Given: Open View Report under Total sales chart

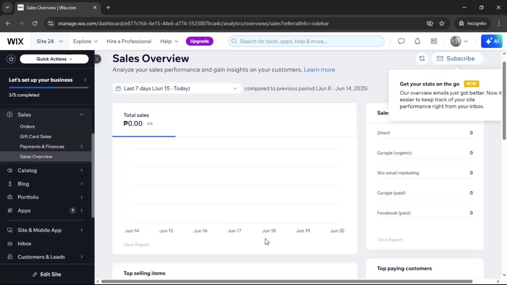Looking at the screenshot, I should coord(136,245).
